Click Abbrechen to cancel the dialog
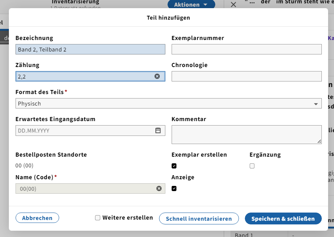The width and height of the screenshot is (334, 237). pyautogui.click(x=37, y=218)
